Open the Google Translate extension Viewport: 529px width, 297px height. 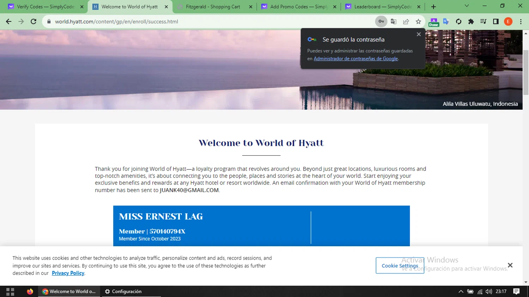tap(446, 21)
